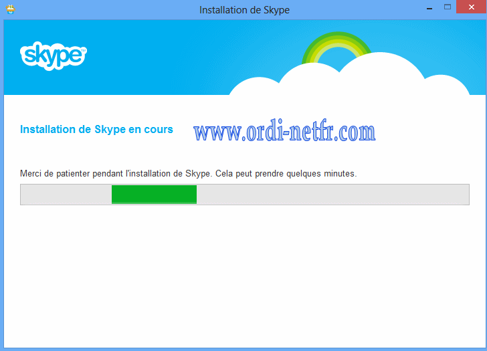
Task: Maximize the Installation de Skype window
Action: (448, 7)
